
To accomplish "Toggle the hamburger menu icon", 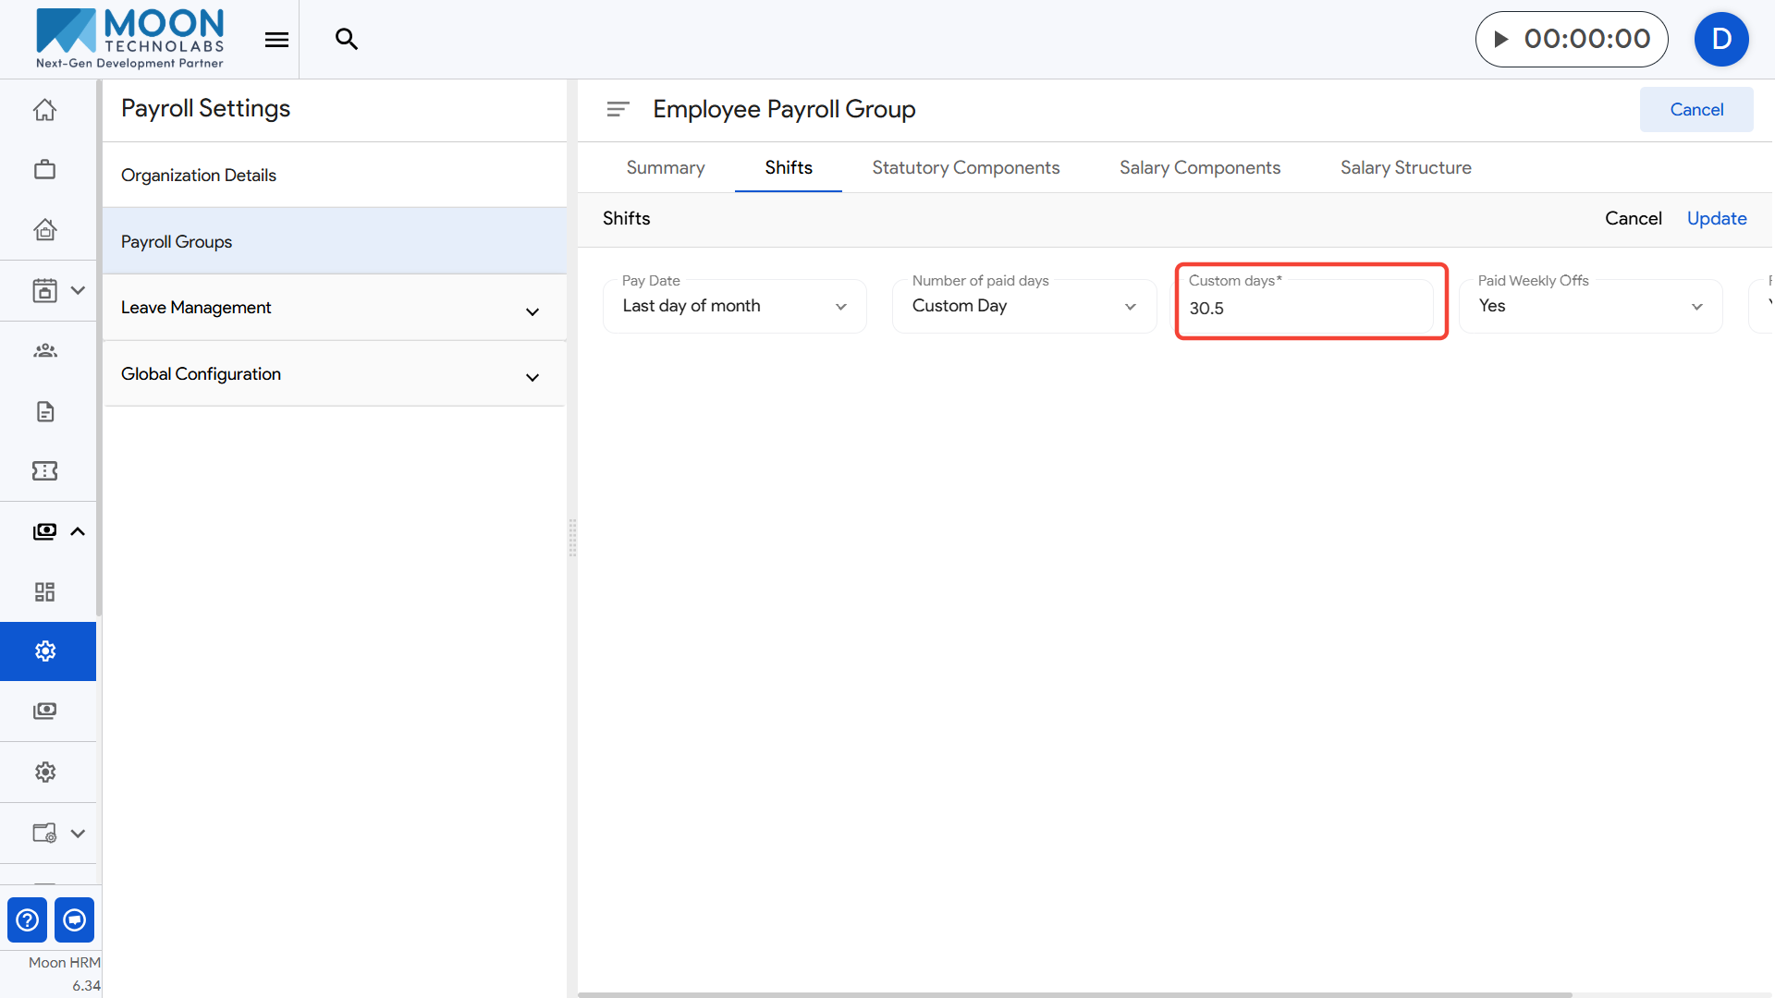I will click(276, 39).
